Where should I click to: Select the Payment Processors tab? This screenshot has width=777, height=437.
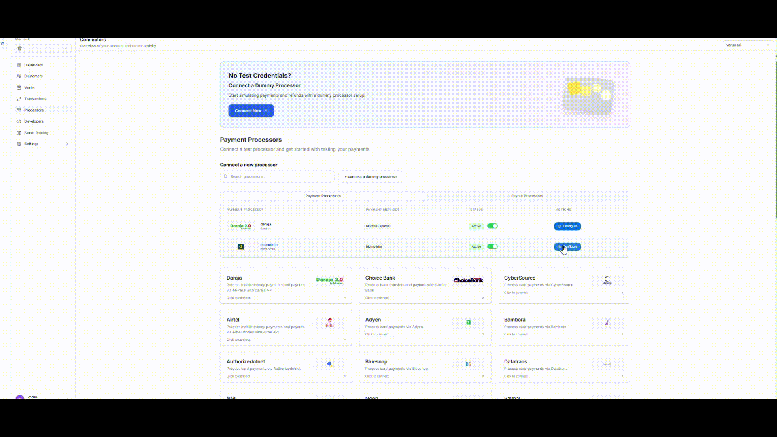coord(323,196)
